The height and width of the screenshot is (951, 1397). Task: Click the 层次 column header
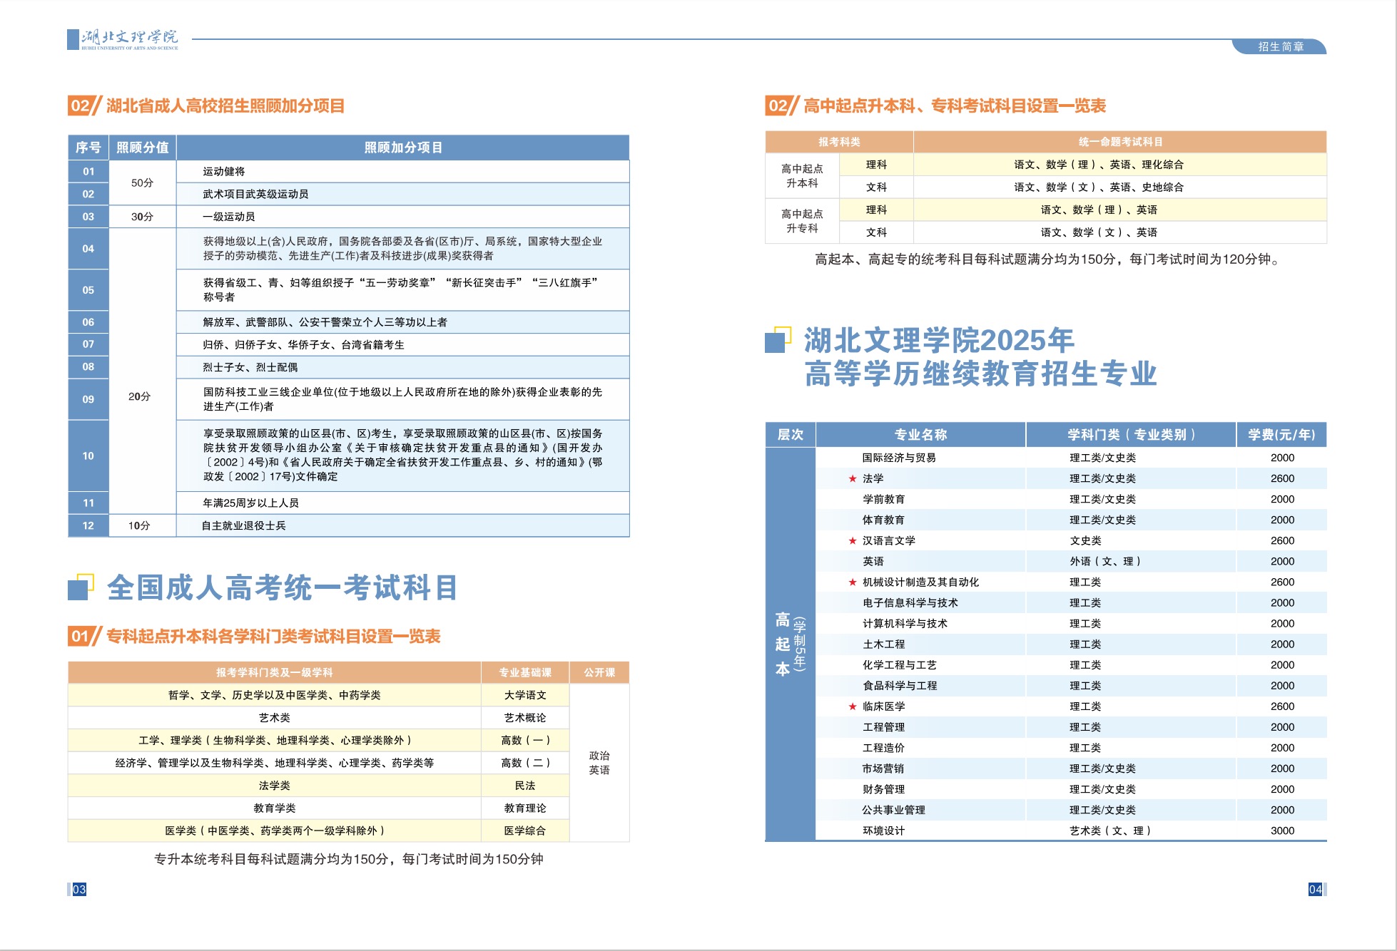coord(791,435)
